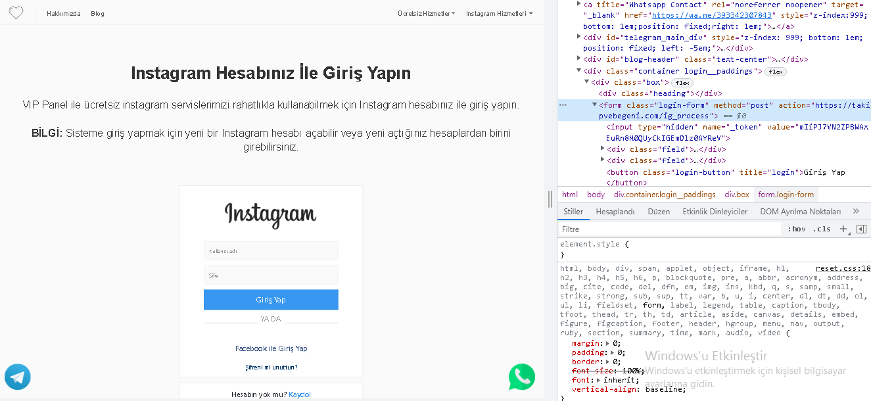Select the div class heading node

tap(660, 93)
